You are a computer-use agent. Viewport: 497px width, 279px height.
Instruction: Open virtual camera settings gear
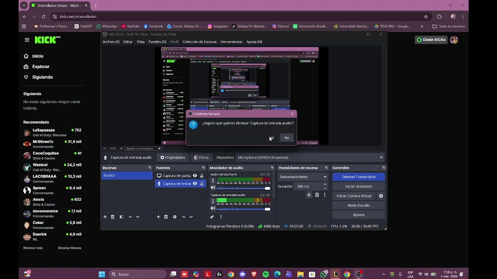pyautogui.click(x=381, y=196)
